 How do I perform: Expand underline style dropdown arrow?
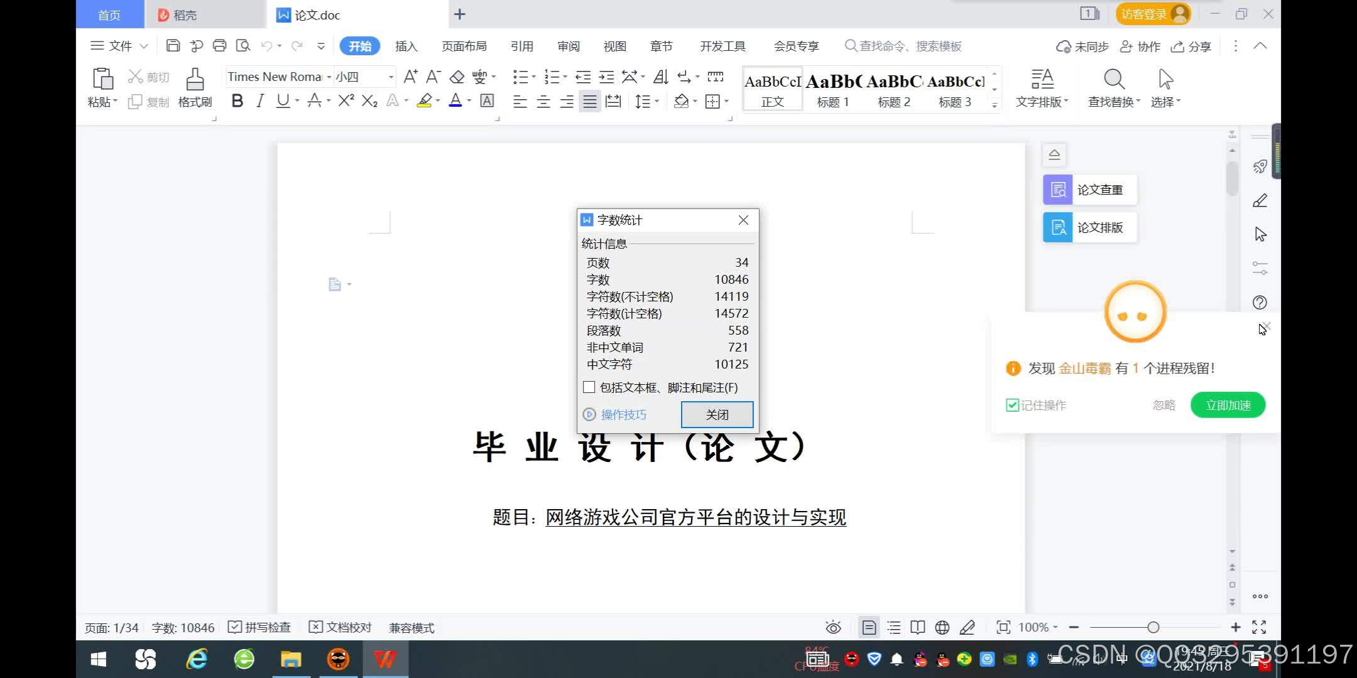click(x=297, y=100)
